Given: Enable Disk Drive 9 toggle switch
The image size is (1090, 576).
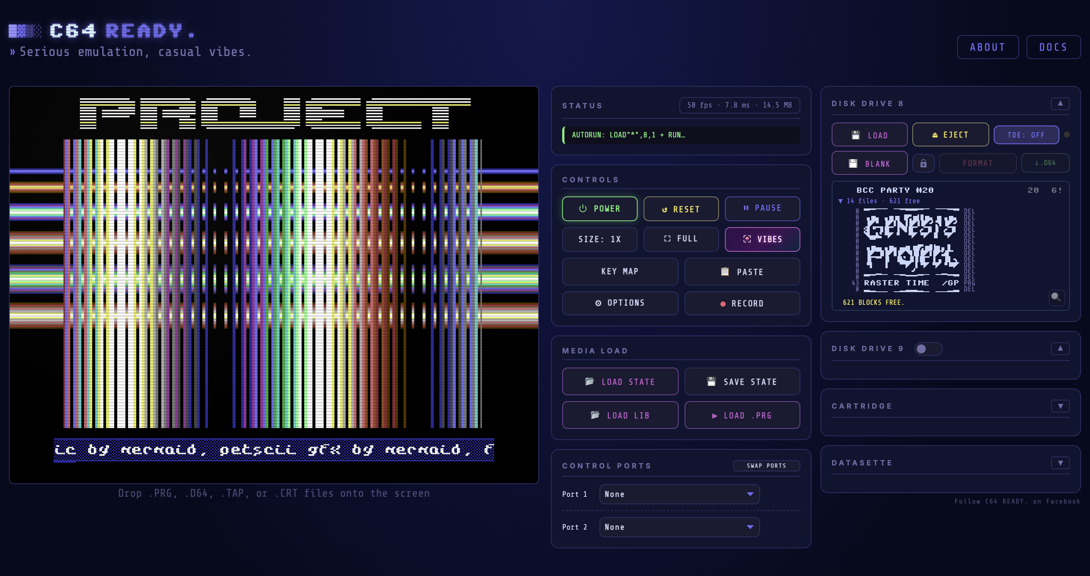Looking at the screenshot, I should click(928, 349).
